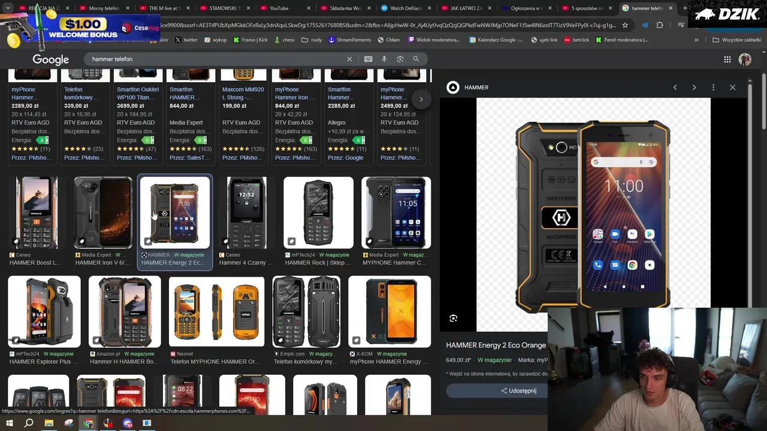Select the Amazon.pl HAMMER H image result

[125, 312]
